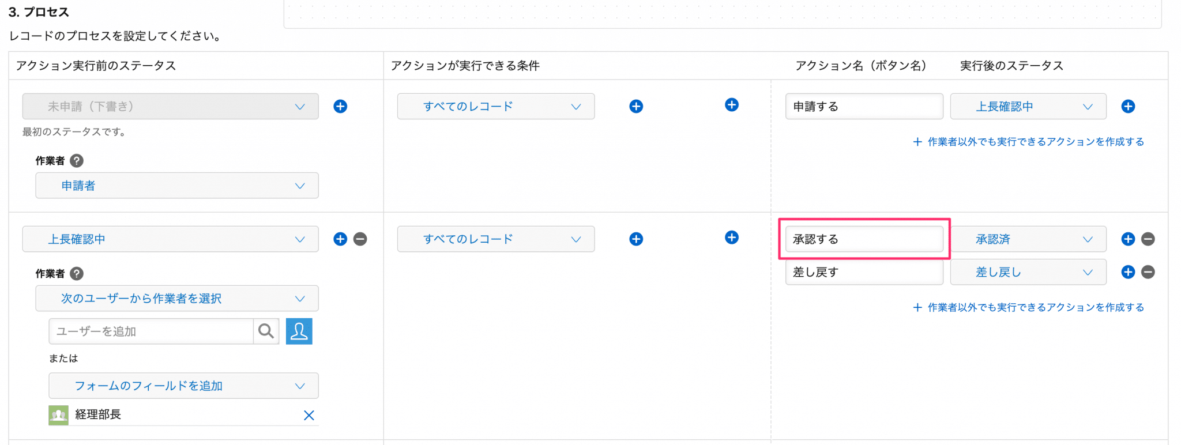Click the magnifier search icon for ユーザーを追加

266,331
